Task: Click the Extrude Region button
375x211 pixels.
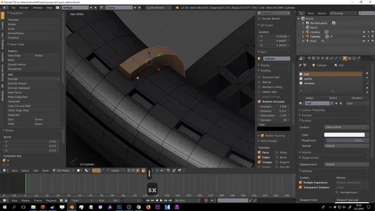Action: (33, 83)
